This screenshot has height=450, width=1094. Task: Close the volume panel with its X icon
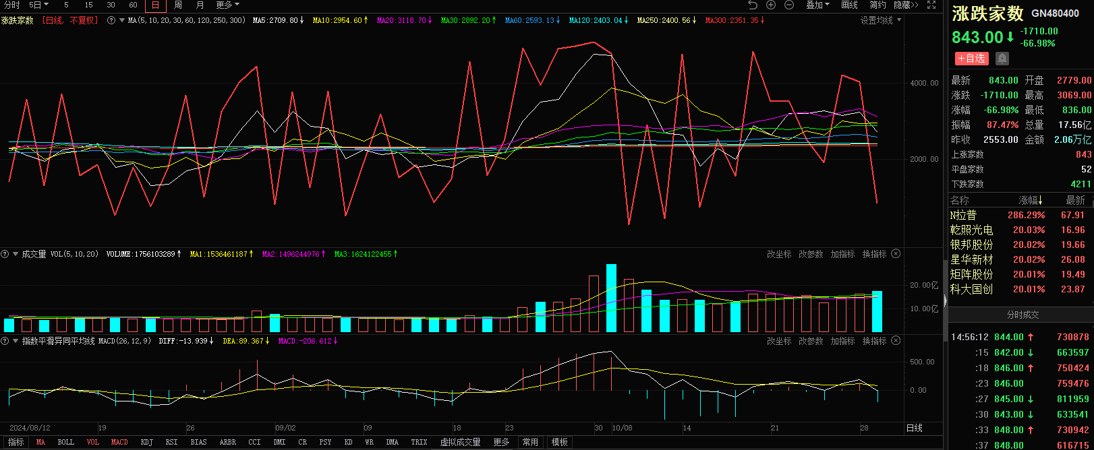[896, 254]
